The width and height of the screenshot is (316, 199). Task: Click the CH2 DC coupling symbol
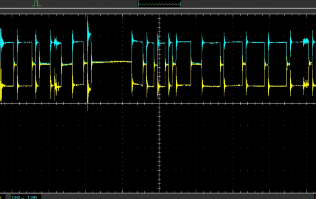[x=23, y=197]
